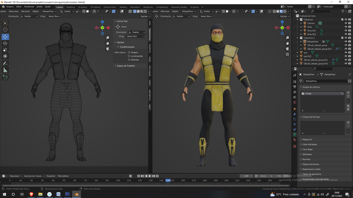
Task: Hide Área.001 light in outliner
Action: click(346, 30)
